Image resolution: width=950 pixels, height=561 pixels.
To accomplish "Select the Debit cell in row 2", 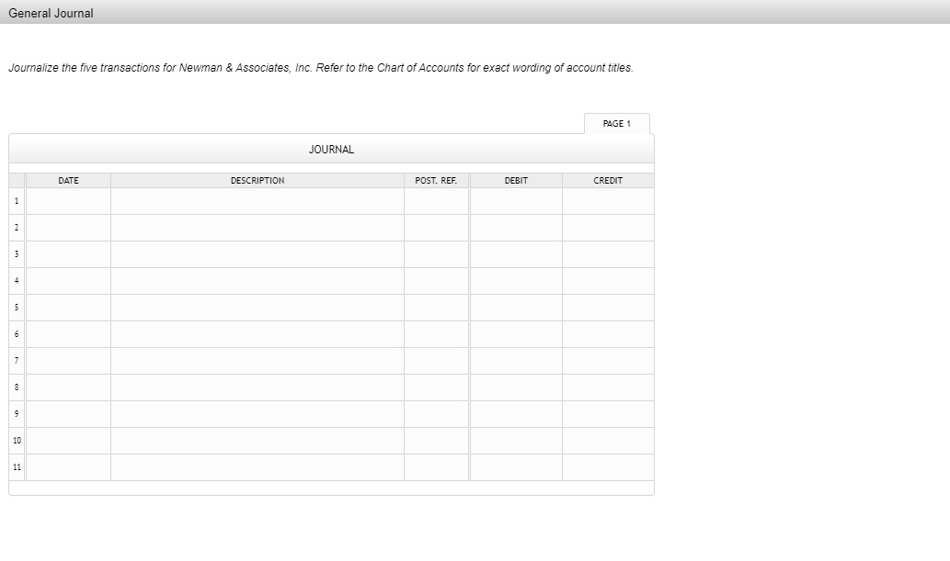I will [x=516, y=228].
